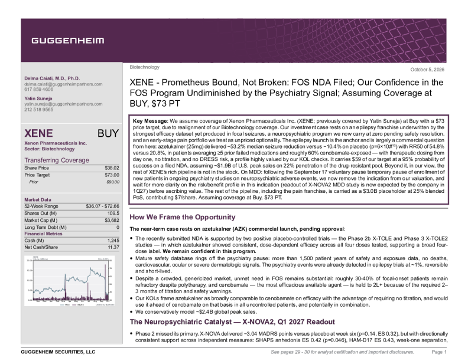Click the BUY rating label
The height and width of the screenshot is (361, 468).
click(108, 133)
